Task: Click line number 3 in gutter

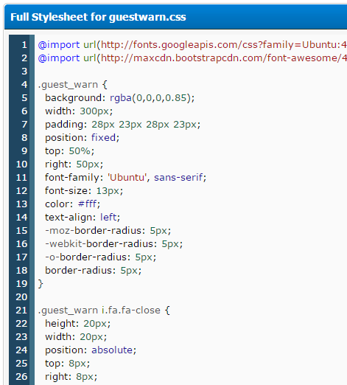Action: pos(24,72)
